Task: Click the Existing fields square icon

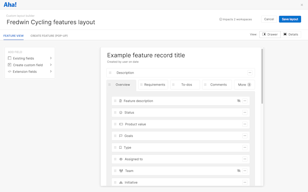Action: [x=9, y=58]
